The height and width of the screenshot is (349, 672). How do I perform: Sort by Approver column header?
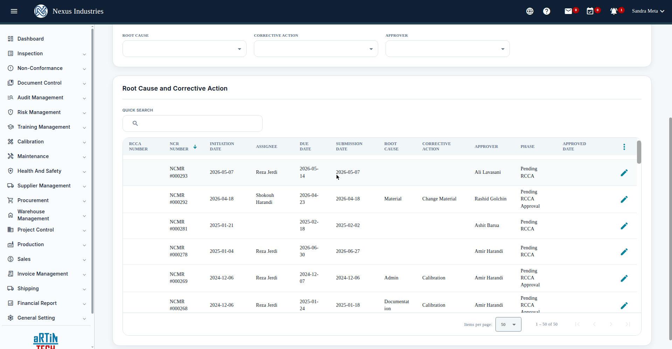(486, 147)
